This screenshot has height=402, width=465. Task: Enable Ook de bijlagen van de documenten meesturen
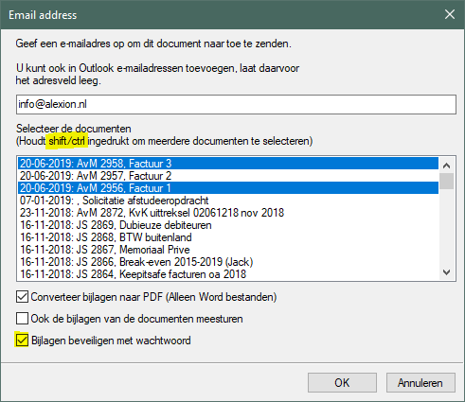click(22, 319)
